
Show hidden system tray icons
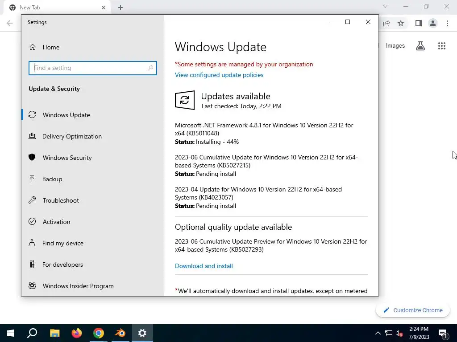pos(378,333)
